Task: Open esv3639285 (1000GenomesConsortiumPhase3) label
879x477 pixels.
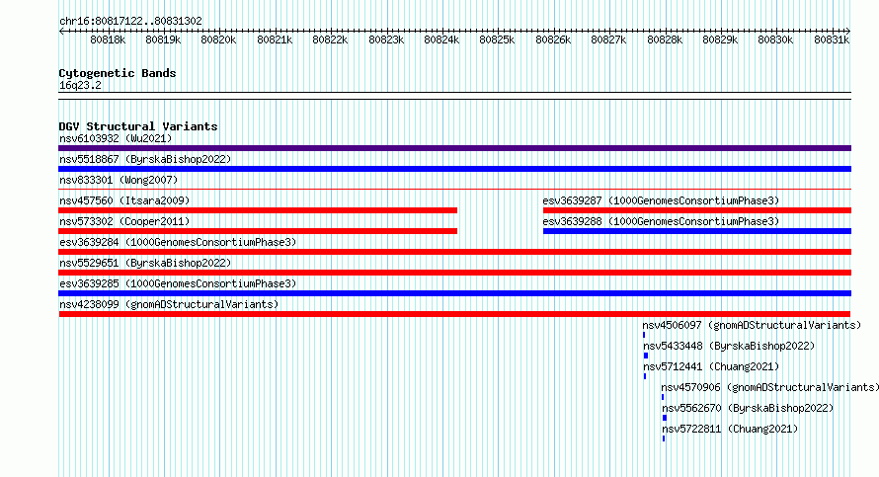Action: tap(178, 283)
